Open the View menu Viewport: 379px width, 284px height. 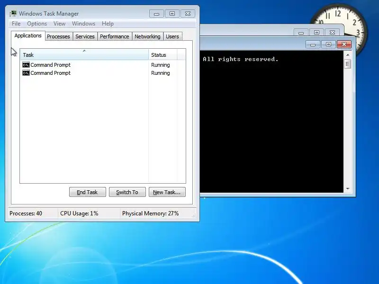click(60, 24)
